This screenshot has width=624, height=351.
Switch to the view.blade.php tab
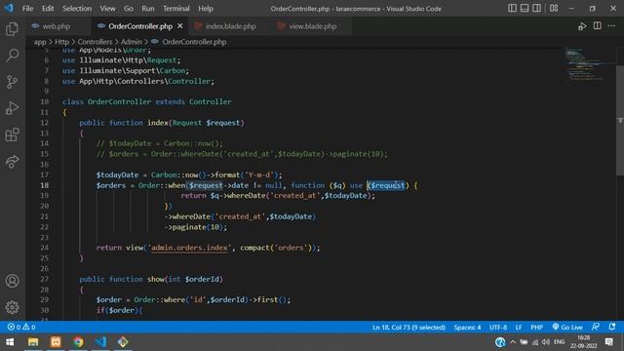(x=312, y=26)
